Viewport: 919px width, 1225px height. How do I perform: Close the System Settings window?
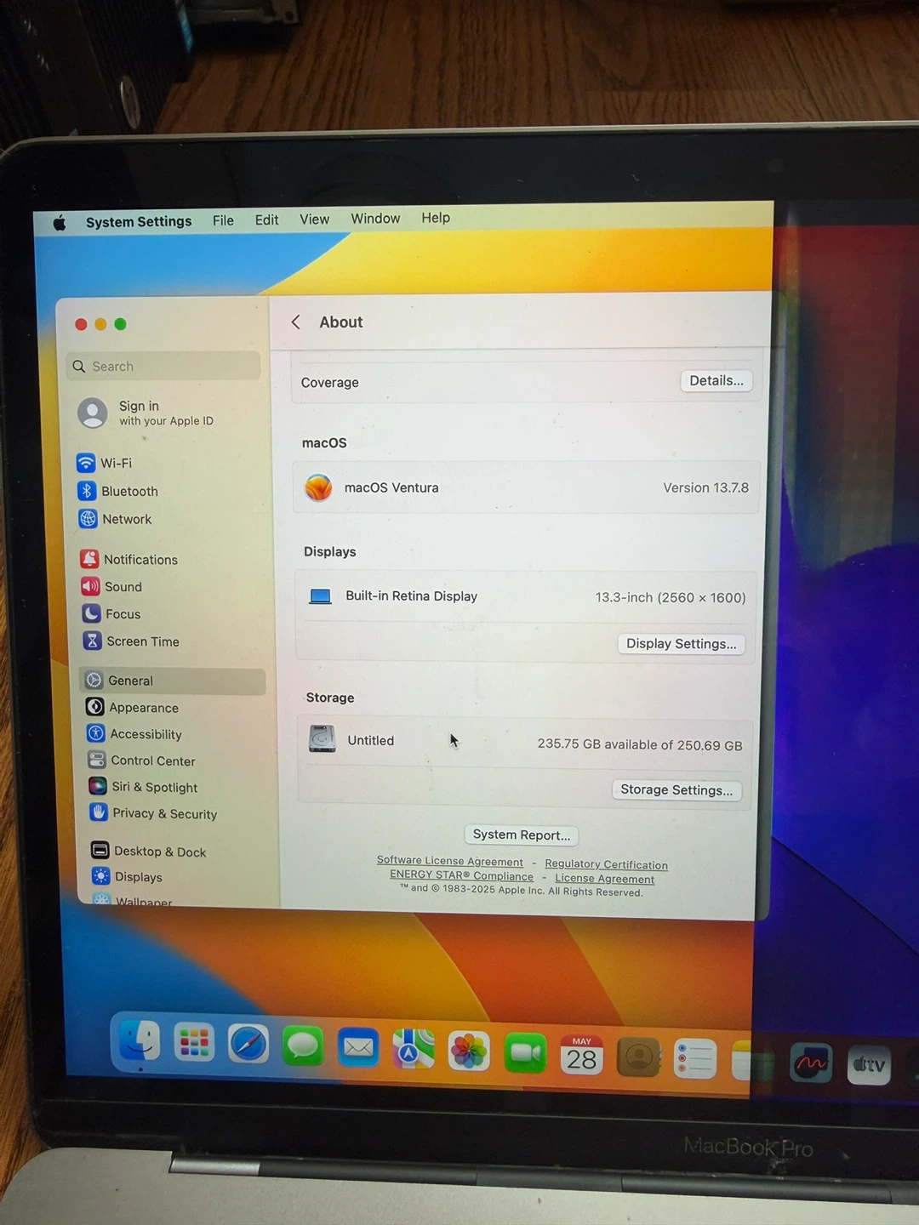click(81, 324)
